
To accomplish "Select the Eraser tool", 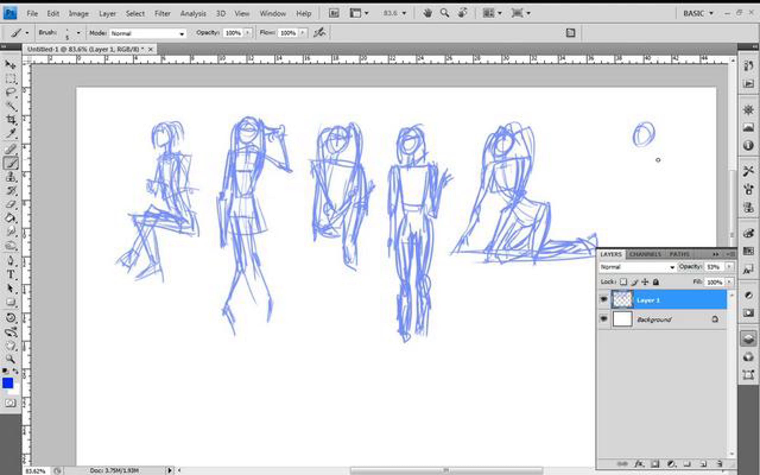I will 10,204.
